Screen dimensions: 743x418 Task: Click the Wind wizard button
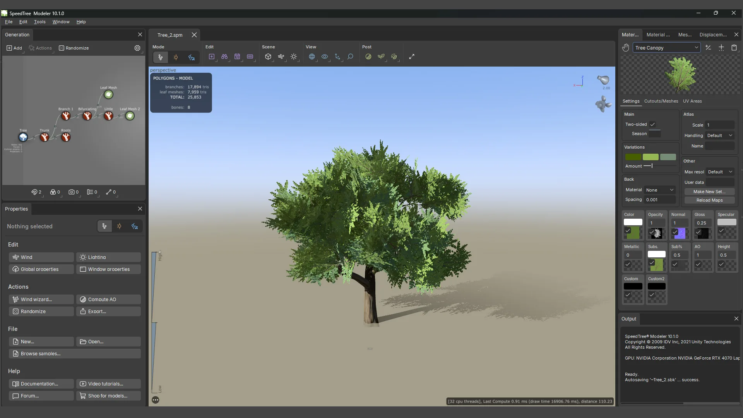coord(41,299)
